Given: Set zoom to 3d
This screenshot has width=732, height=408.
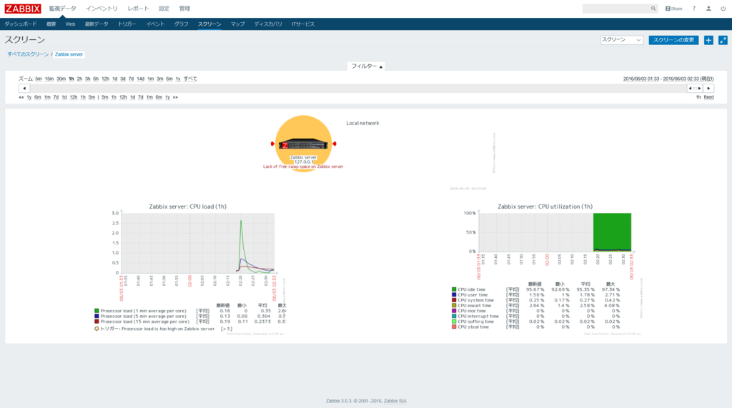Looking at the screenshot, I should click(123, 79).
